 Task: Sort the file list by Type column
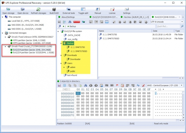(179, 31)
